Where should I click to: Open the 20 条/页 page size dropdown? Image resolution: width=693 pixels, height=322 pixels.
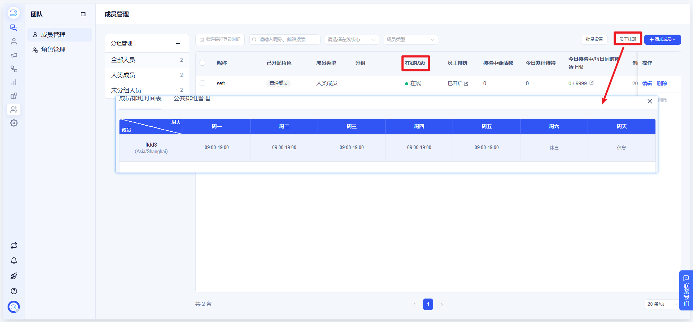coord(662,304)
